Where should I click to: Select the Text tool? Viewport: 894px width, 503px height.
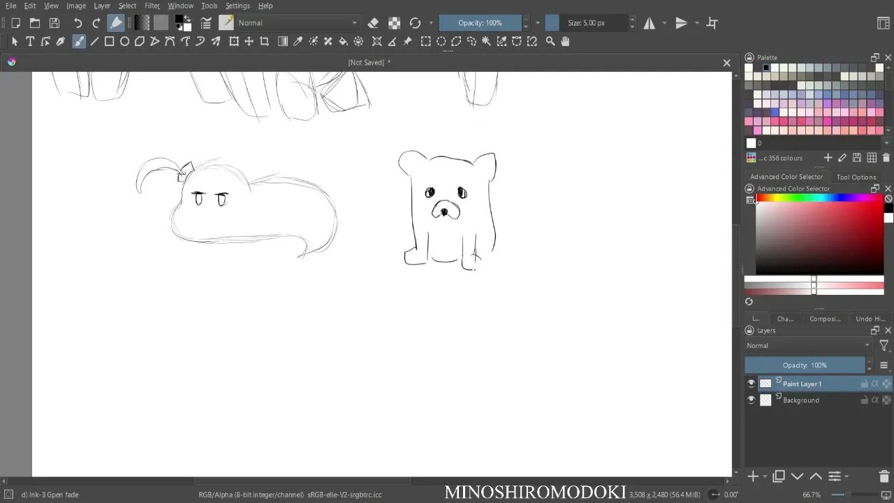coord(30,42)
